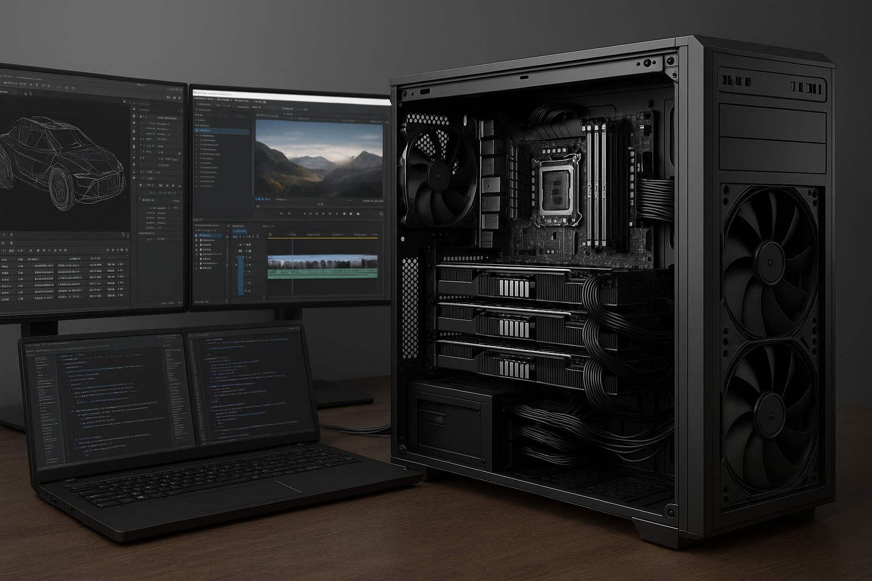Expand the selected clip bin in the project panel
This screenshot has height=581, width=872.
(196, 130)
